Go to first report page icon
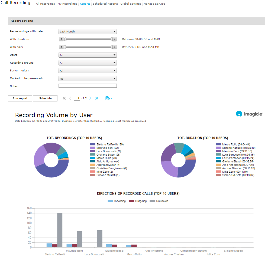This screenshot has width=265, height=257. [x=64, y=98]
